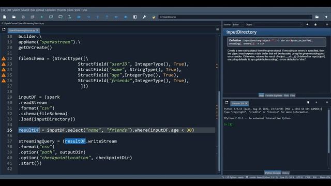
Task: Browse working directory folder icon
Action: pyautogui.click(x=317, y=17)
